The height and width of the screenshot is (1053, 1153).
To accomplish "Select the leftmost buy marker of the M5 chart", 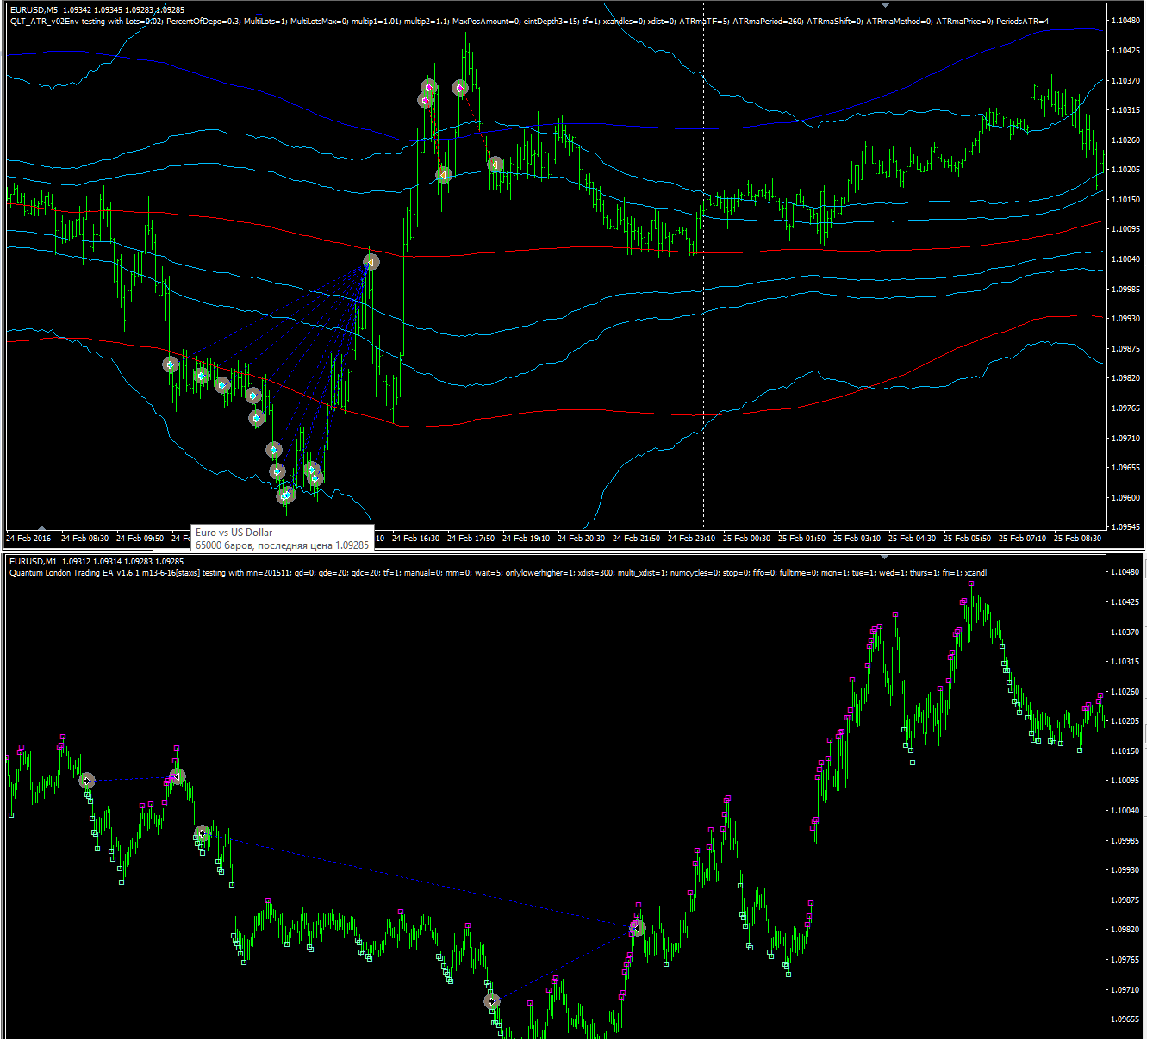I will point(171,364).
